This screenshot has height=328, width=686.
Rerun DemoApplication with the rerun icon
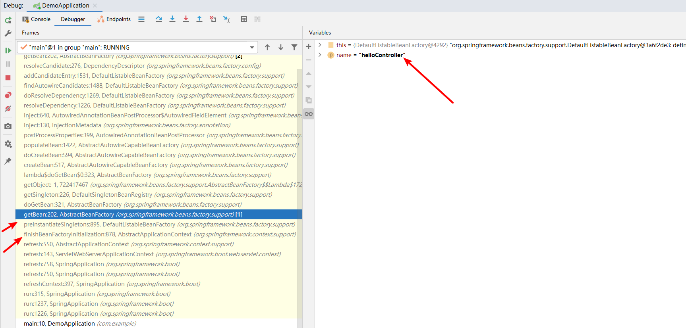pos(8,20)
